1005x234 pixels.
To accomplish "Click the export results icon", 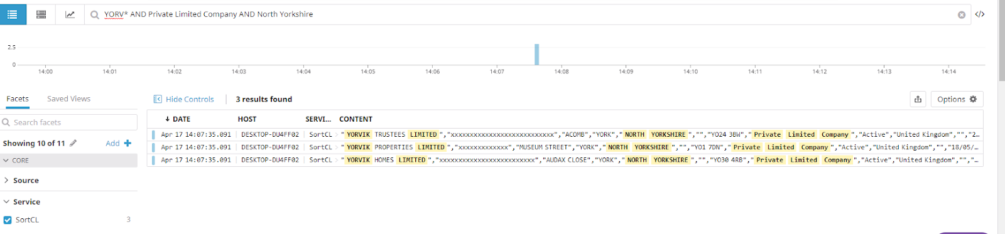I will (x=918, y=99).
